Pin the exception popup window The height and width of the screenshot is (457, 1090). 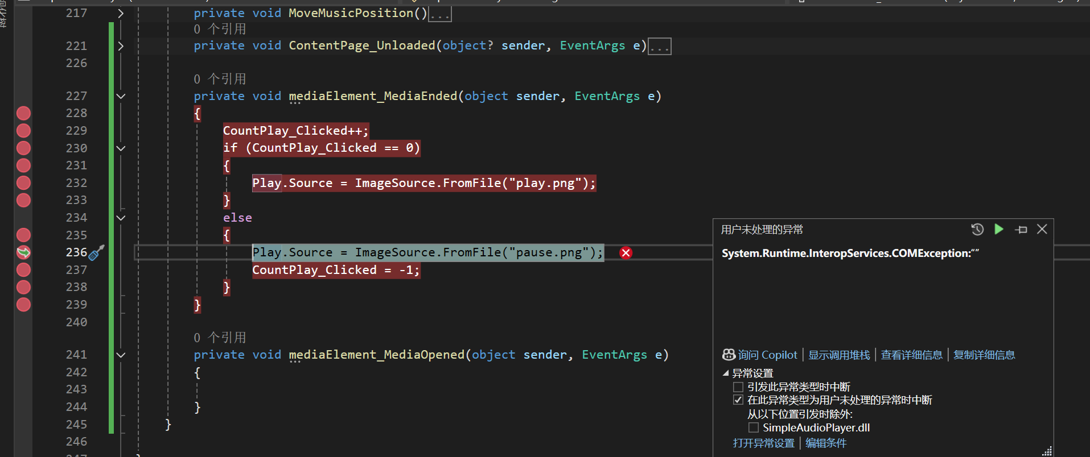[x=1021, y=230]
